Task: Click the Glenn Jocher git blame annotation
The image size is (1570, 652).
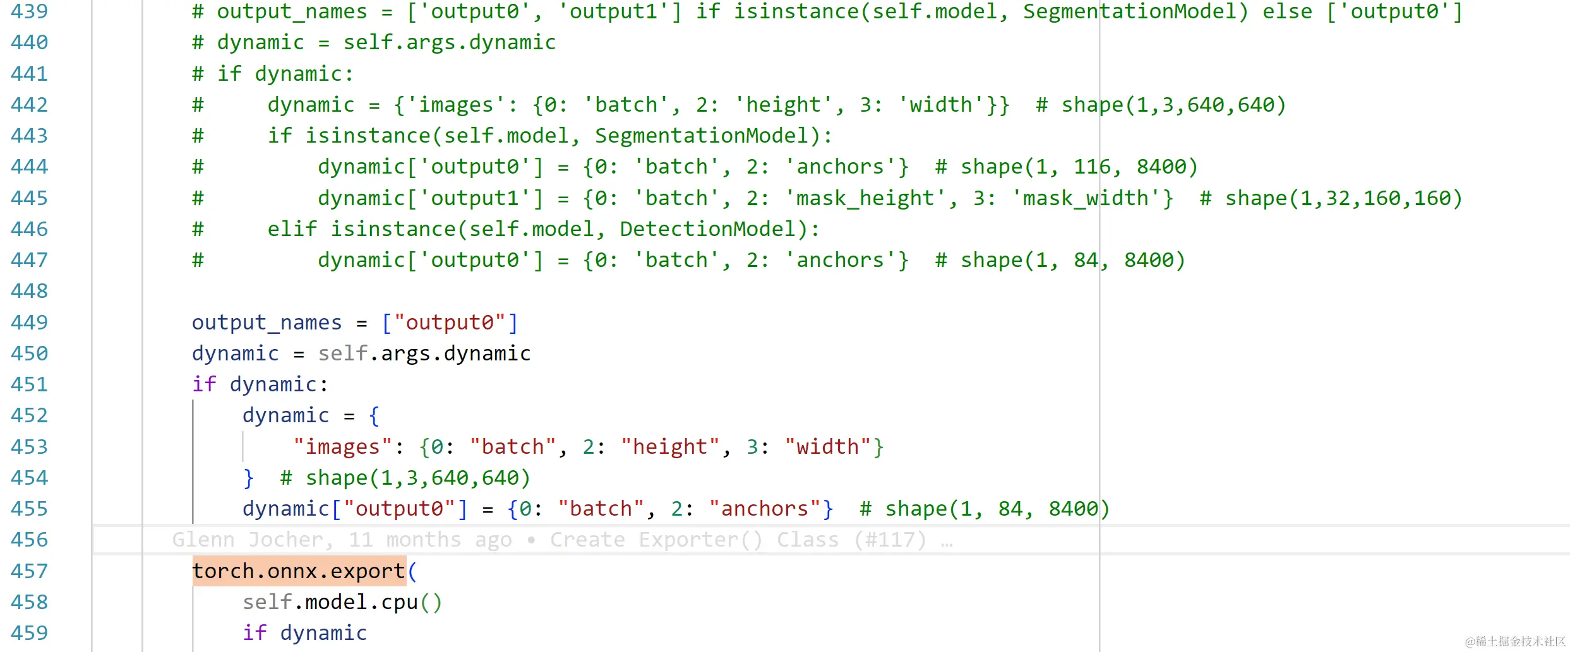Action: [x=562, y=540]
